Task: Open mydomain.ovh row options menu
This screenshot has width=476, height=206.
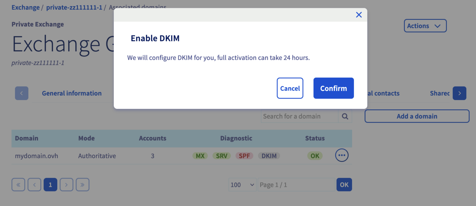Action: point(342,156)
